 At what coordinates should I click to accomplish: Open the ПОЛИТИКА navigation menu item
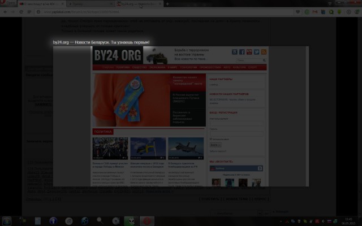(x=123, y=67)
